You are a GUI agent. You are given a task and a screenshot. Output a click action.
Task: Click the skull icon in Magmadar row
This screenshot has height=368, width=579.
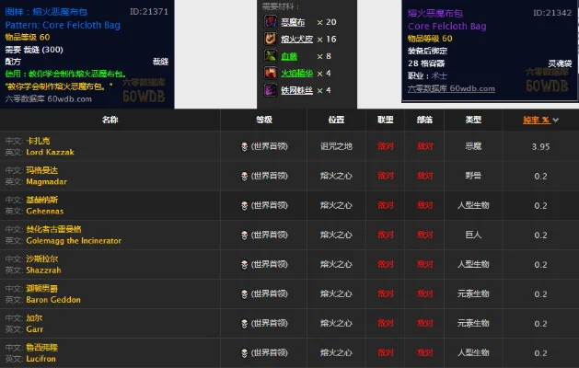(244, 176)
